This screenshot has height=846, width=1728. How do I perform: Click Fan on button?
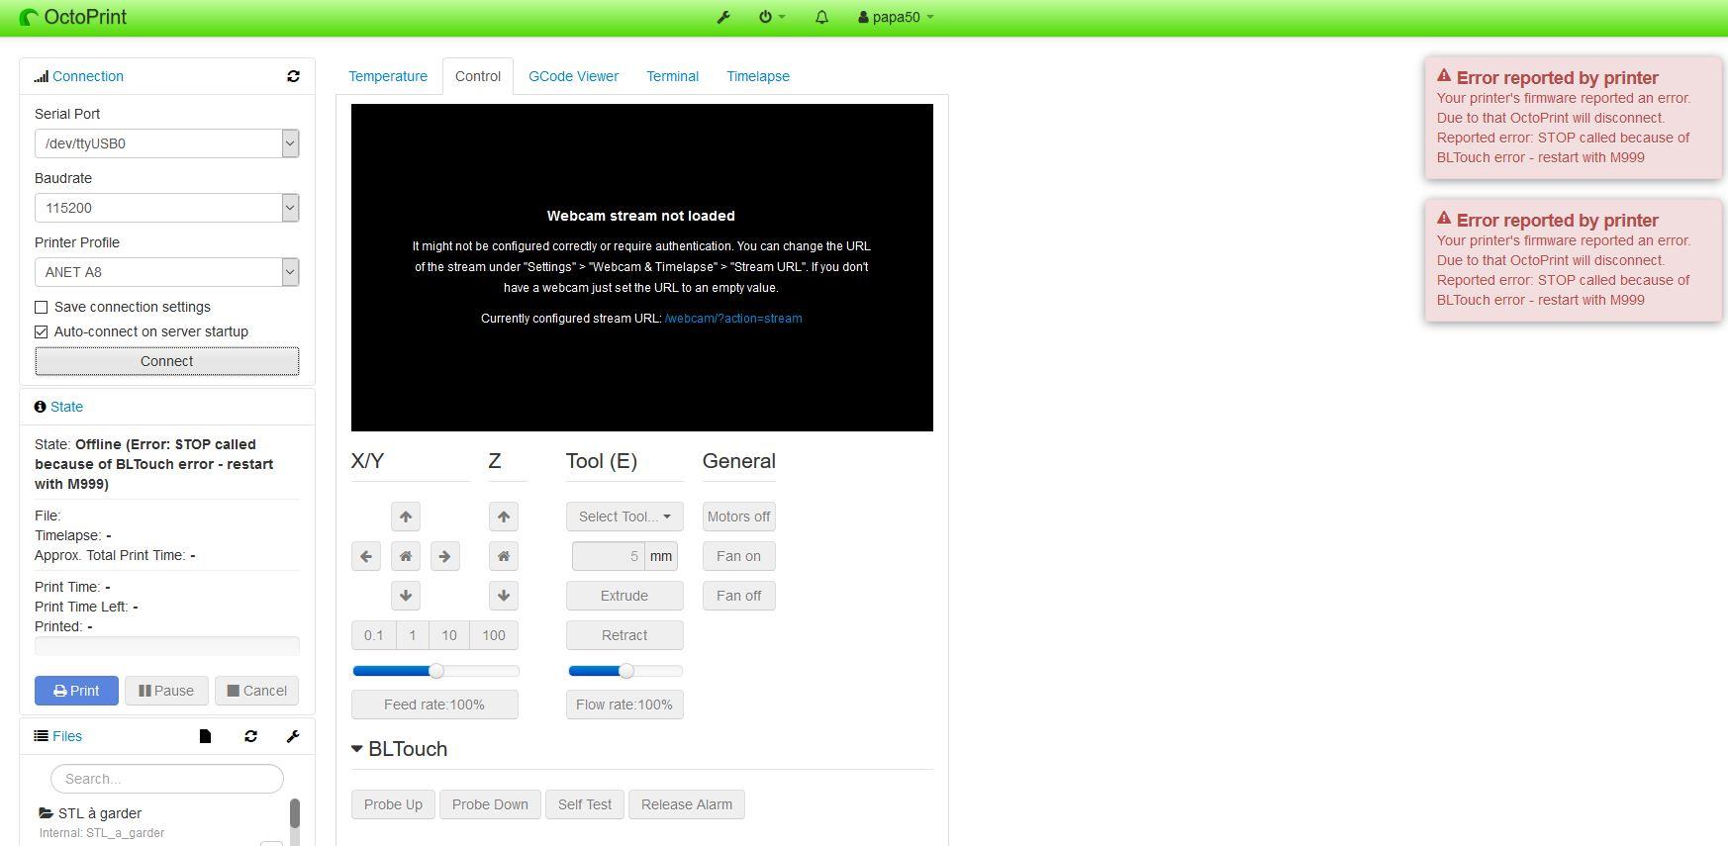pyautogui.click(x=739, y=556)
